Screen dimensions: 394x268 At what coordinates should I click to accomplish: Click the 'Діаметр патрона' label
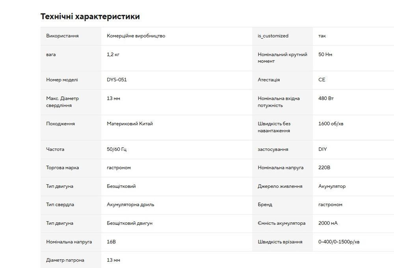(65, 260)
